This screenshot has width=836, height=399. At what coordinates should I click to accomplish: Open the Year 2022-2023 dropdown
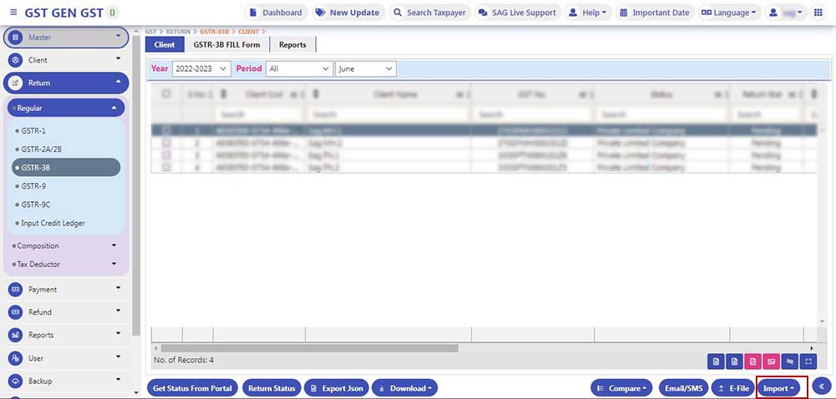[x=201, y=69]
